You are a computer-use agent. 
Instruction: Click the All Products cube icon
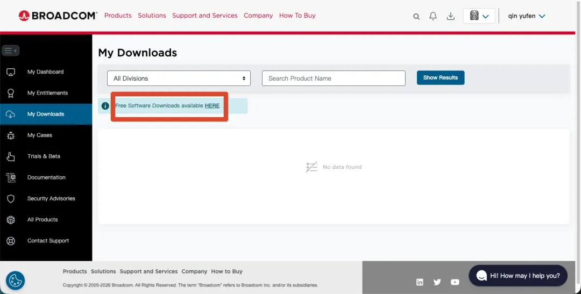(x=11, y=220)
